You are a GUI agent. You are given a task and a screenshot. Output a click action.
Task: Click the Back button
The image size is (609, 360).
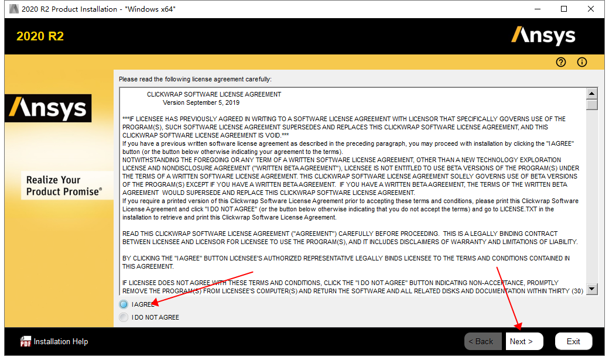483,341
